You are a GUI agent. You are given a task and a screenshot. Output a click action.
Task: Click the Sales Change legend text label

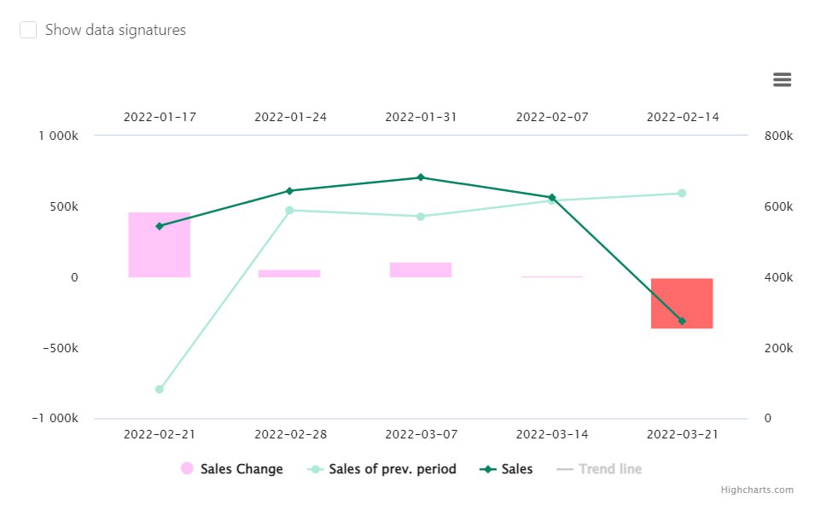(241, 468)
